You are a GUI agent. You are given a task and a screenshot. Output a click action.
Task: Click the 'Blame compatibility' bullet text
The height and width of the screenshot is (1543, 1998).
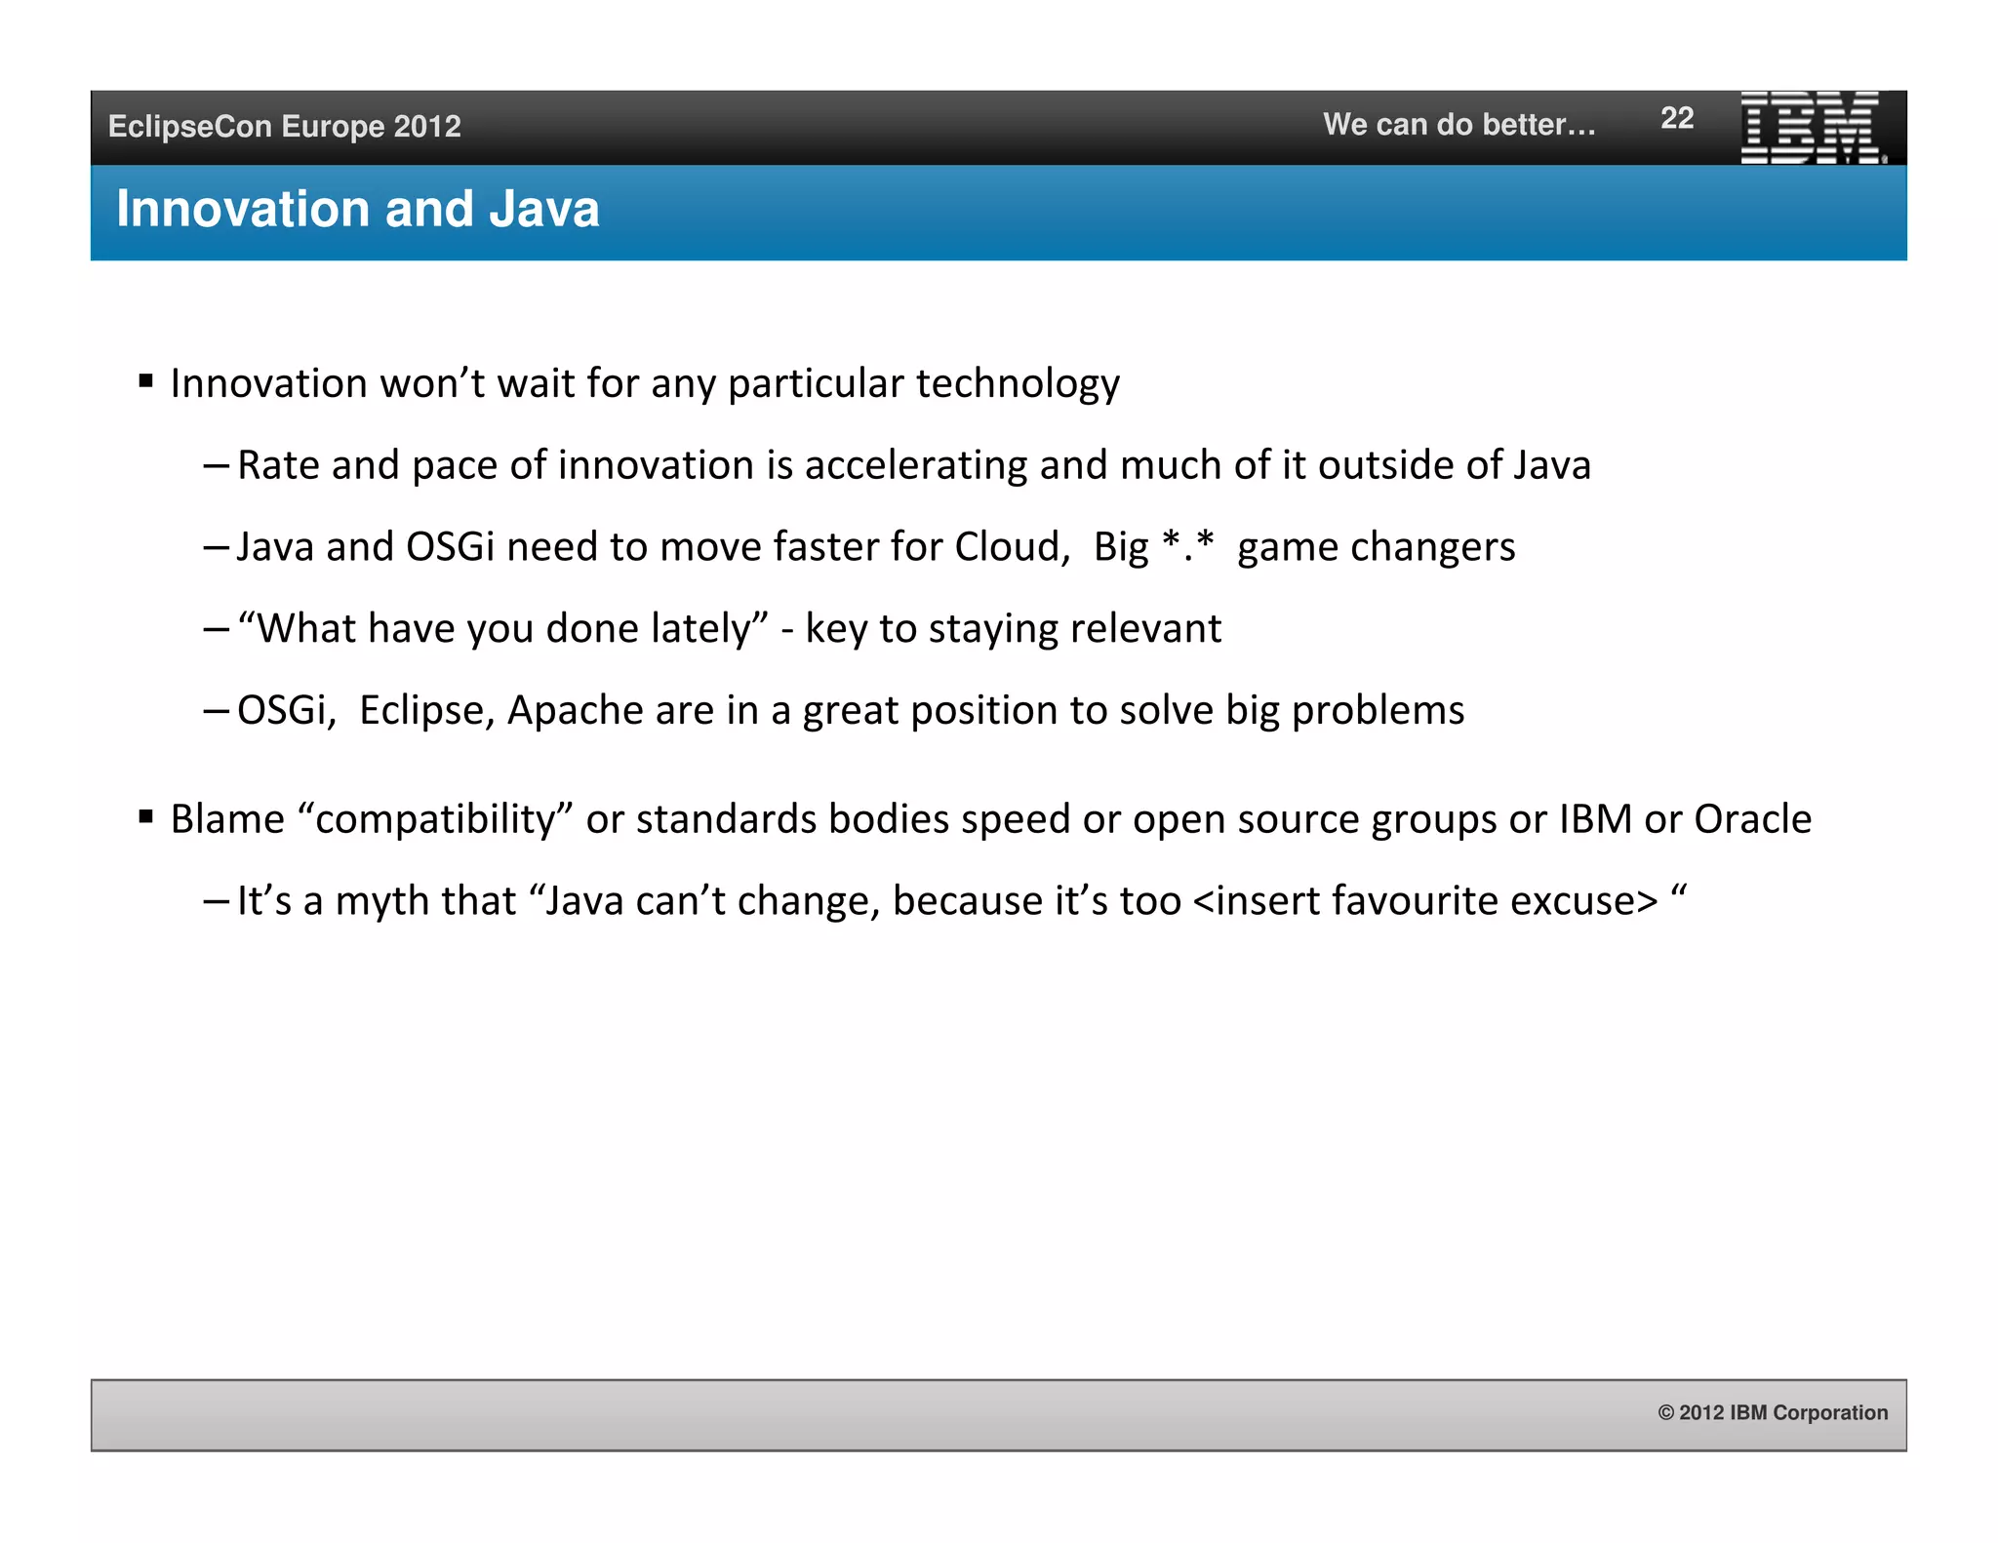989,819
